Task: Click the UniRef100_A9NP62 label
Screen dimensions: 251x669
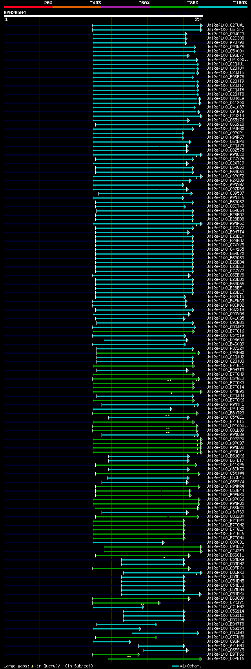Action: (x=225, y=223)
